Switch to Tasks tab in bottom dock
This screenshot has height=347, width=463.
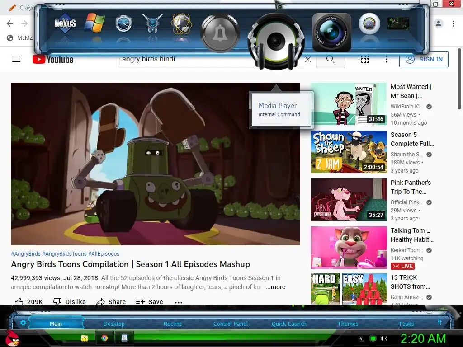(x=406, y=324)
